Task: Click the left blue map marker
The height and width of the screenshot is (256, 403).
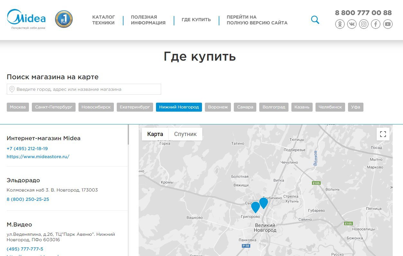Action: coord(255,207)
